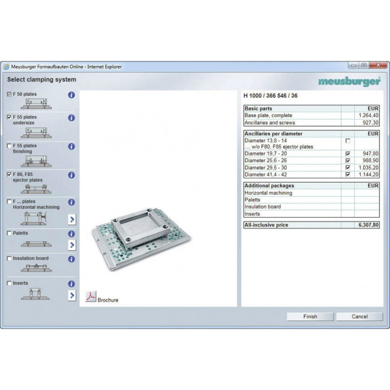Viewport: 390px width, 390px height.
Task: Toggle the F 50 plates checkbox
Action: click(x=9, y=94)
